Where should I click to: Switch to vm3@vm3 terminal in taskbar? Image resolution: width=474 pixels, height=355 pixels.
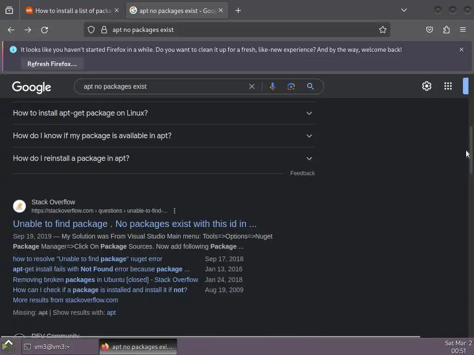[60, 347]
